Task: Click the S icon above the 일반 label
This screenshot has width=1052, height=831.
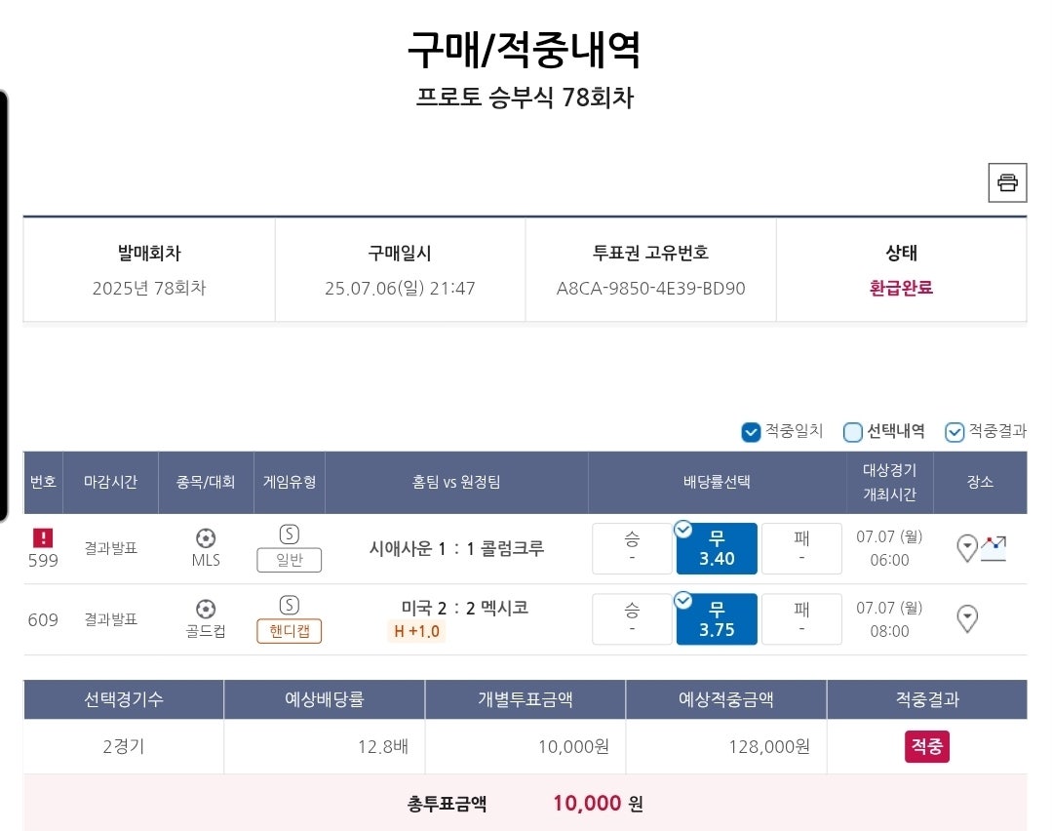Action: click(289, 534)
